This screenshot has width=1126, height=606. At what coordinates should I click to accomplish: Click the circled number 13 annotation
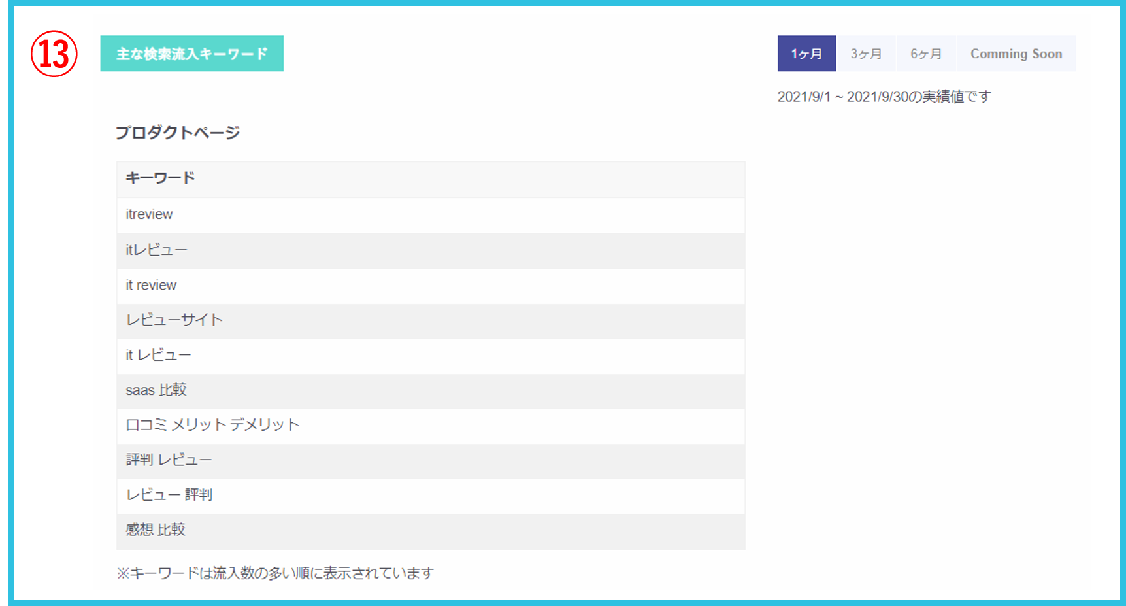point(52,55)
